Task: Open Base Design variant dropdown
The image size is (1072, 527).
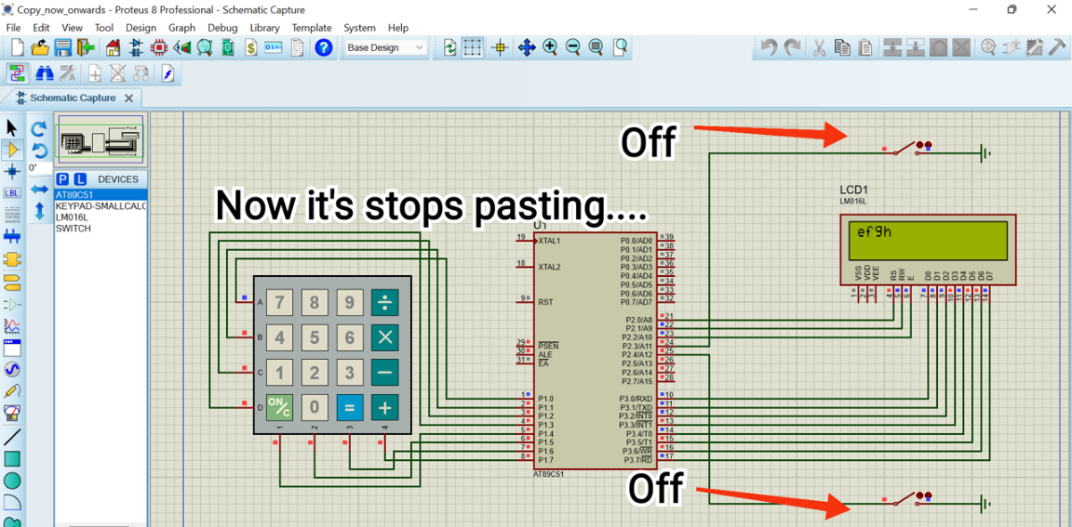Action: [x=387, y=47]
